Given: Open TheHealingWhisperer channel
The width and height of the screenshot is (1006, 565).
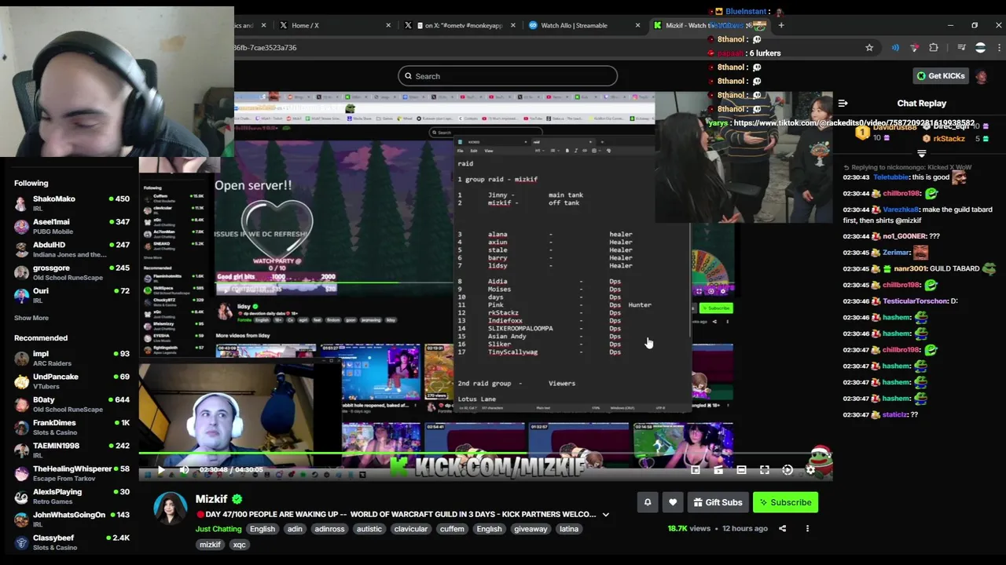Looking at the screenshot, I should click(72, 473).
